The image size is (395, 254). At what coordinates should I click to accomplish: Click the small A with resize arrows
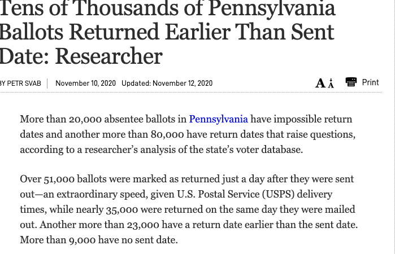(x=331, y=83)
